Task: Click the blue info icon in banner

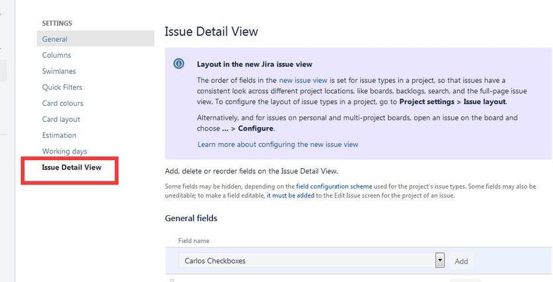Action: tap(179, 64)
